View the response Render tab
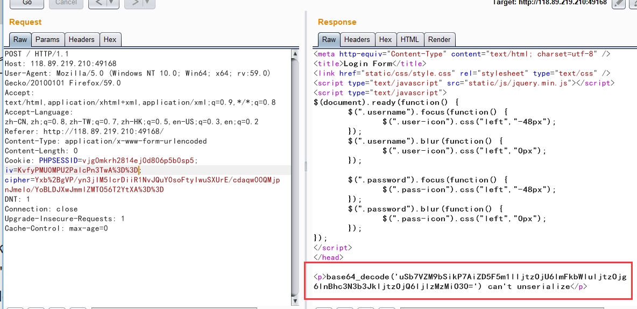637x309 pixels. 439,39
